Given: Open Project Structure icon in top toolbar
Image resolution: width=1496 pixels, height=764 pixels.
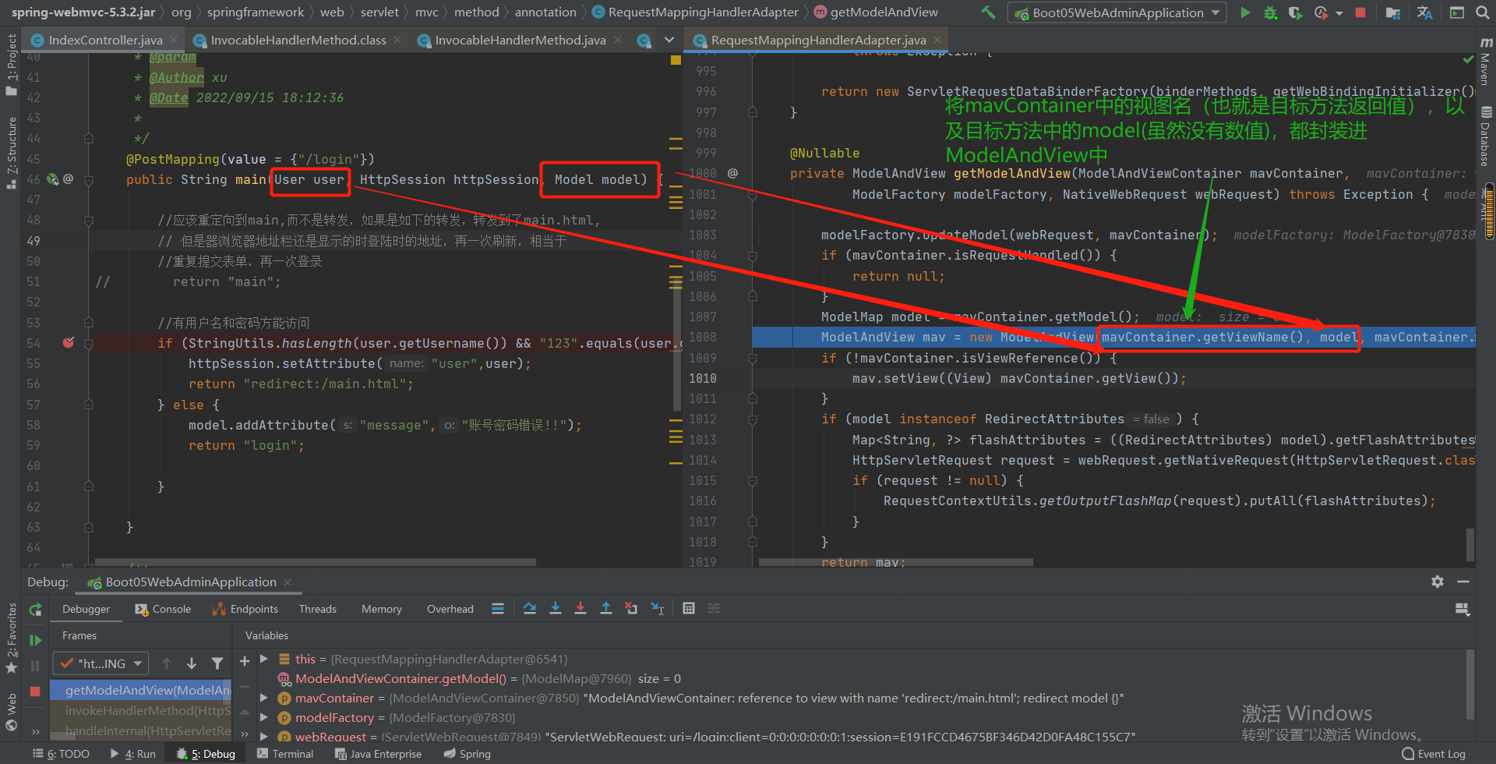Looking at the screenshot, I should coord(1393,12).
